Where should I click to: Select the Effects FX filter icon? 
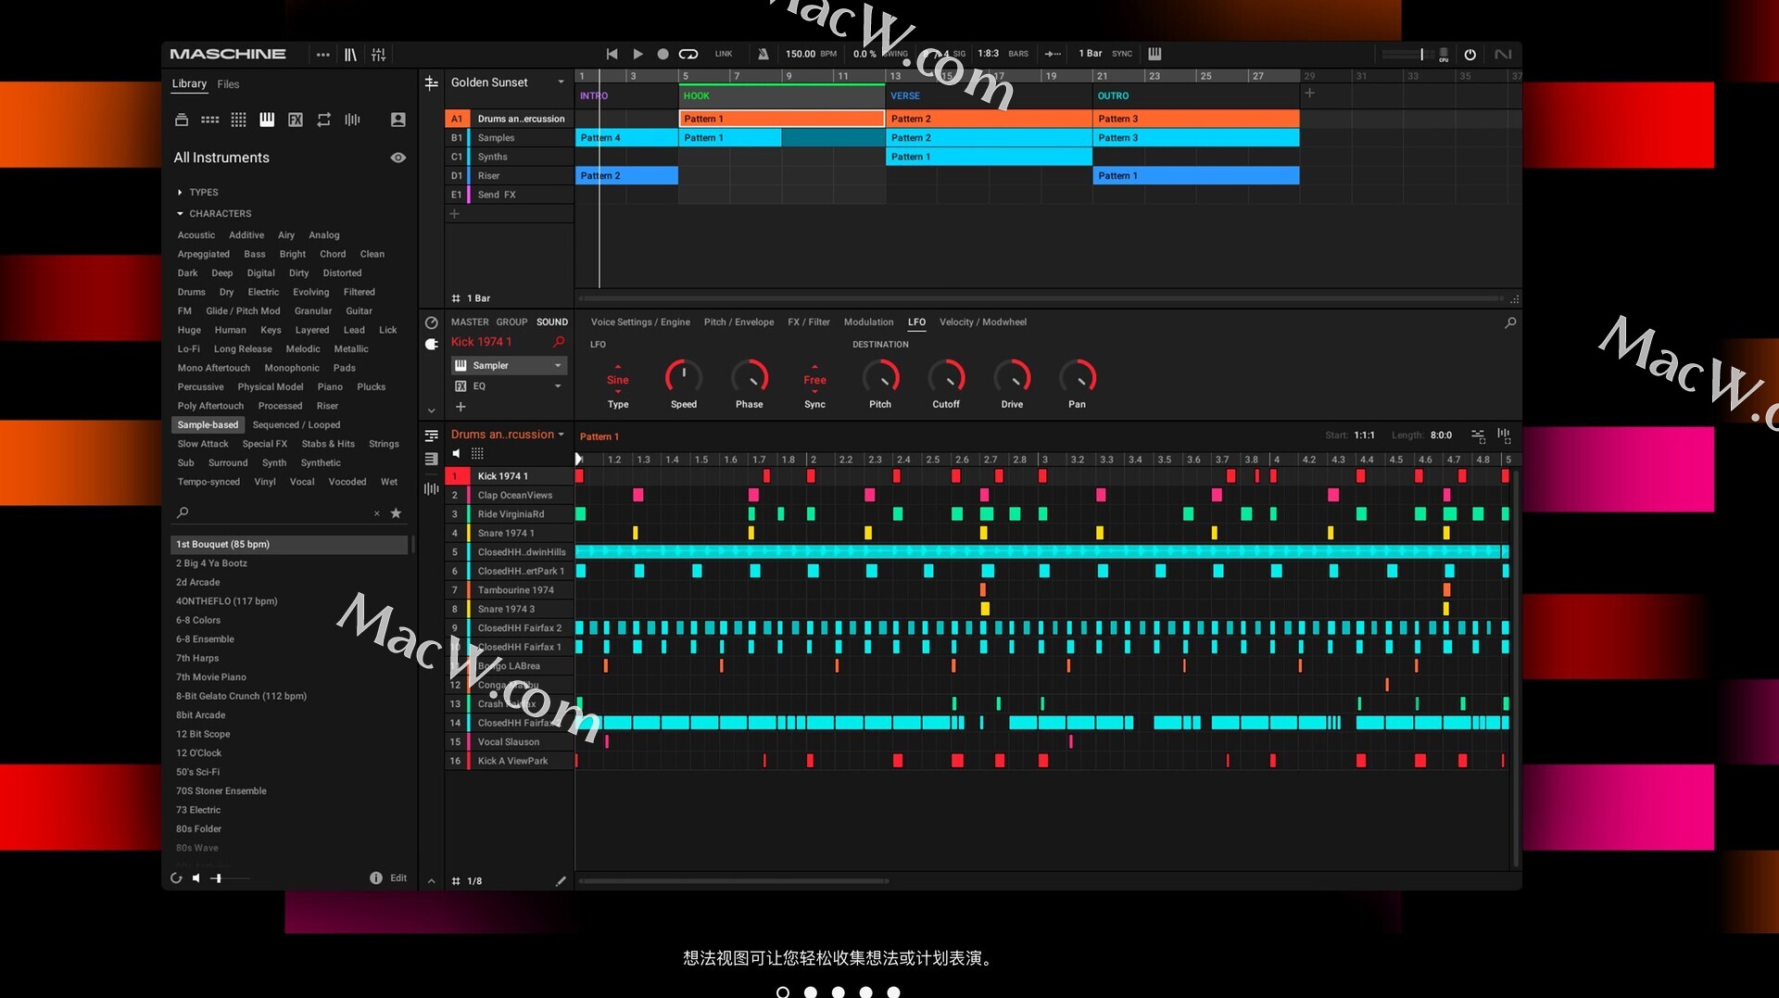point(296,120)
